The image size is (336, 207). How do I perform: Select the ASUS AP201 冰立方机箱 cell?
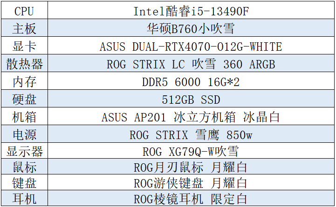(191, 117)
